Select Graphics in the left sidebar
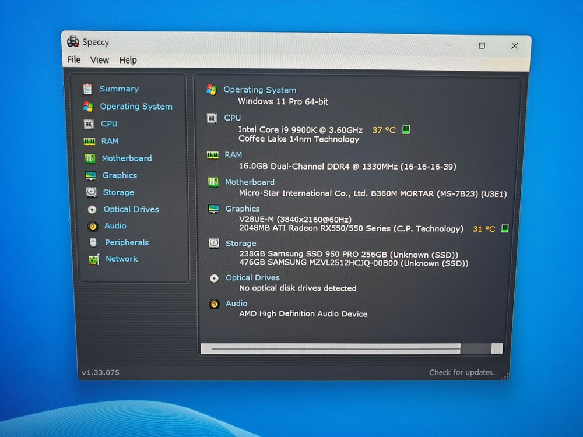Image resolution: width=583 pixels, height=437 pixels. click(120, 175)
